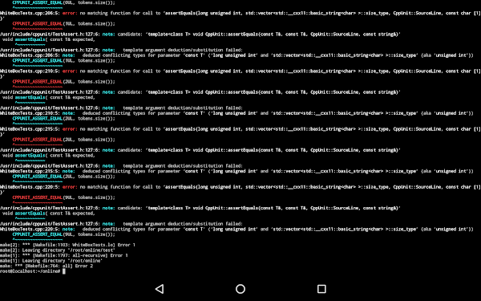
Task: Select the 'WhiteBoxTests.cpp:220:5: note' deduced conflicting line
Action: (x=236, y=229)
